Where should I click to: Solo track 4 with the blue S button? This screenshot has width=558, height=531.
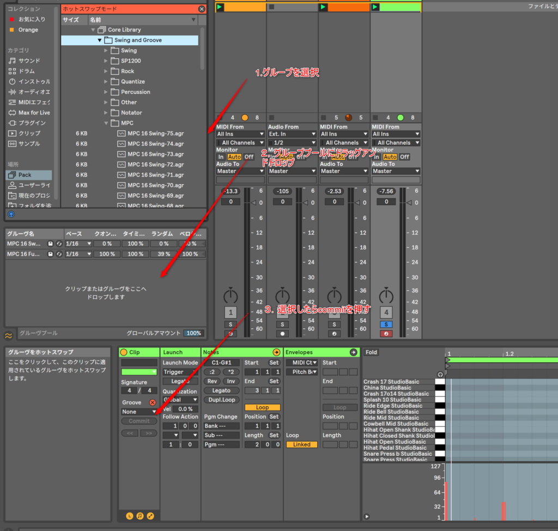point(386,325)
